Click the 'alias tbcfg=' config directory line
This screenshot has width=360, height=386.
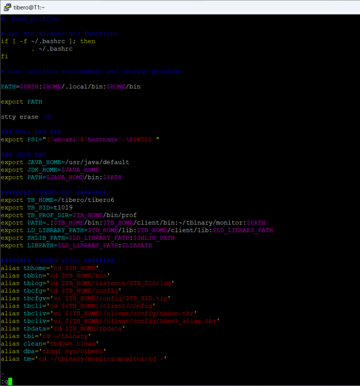pyautogui.click(x=61, y=291)
